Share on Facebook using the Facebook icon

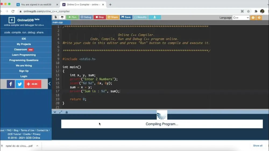[11, 84]
